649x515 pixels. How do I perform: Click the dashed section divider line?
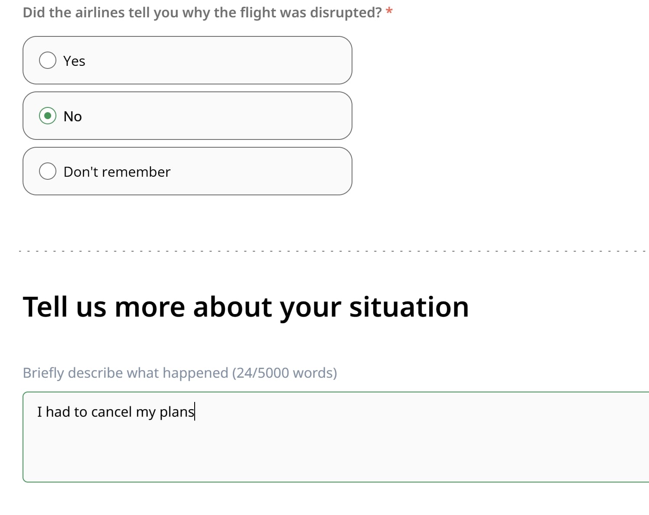point(324,250)
